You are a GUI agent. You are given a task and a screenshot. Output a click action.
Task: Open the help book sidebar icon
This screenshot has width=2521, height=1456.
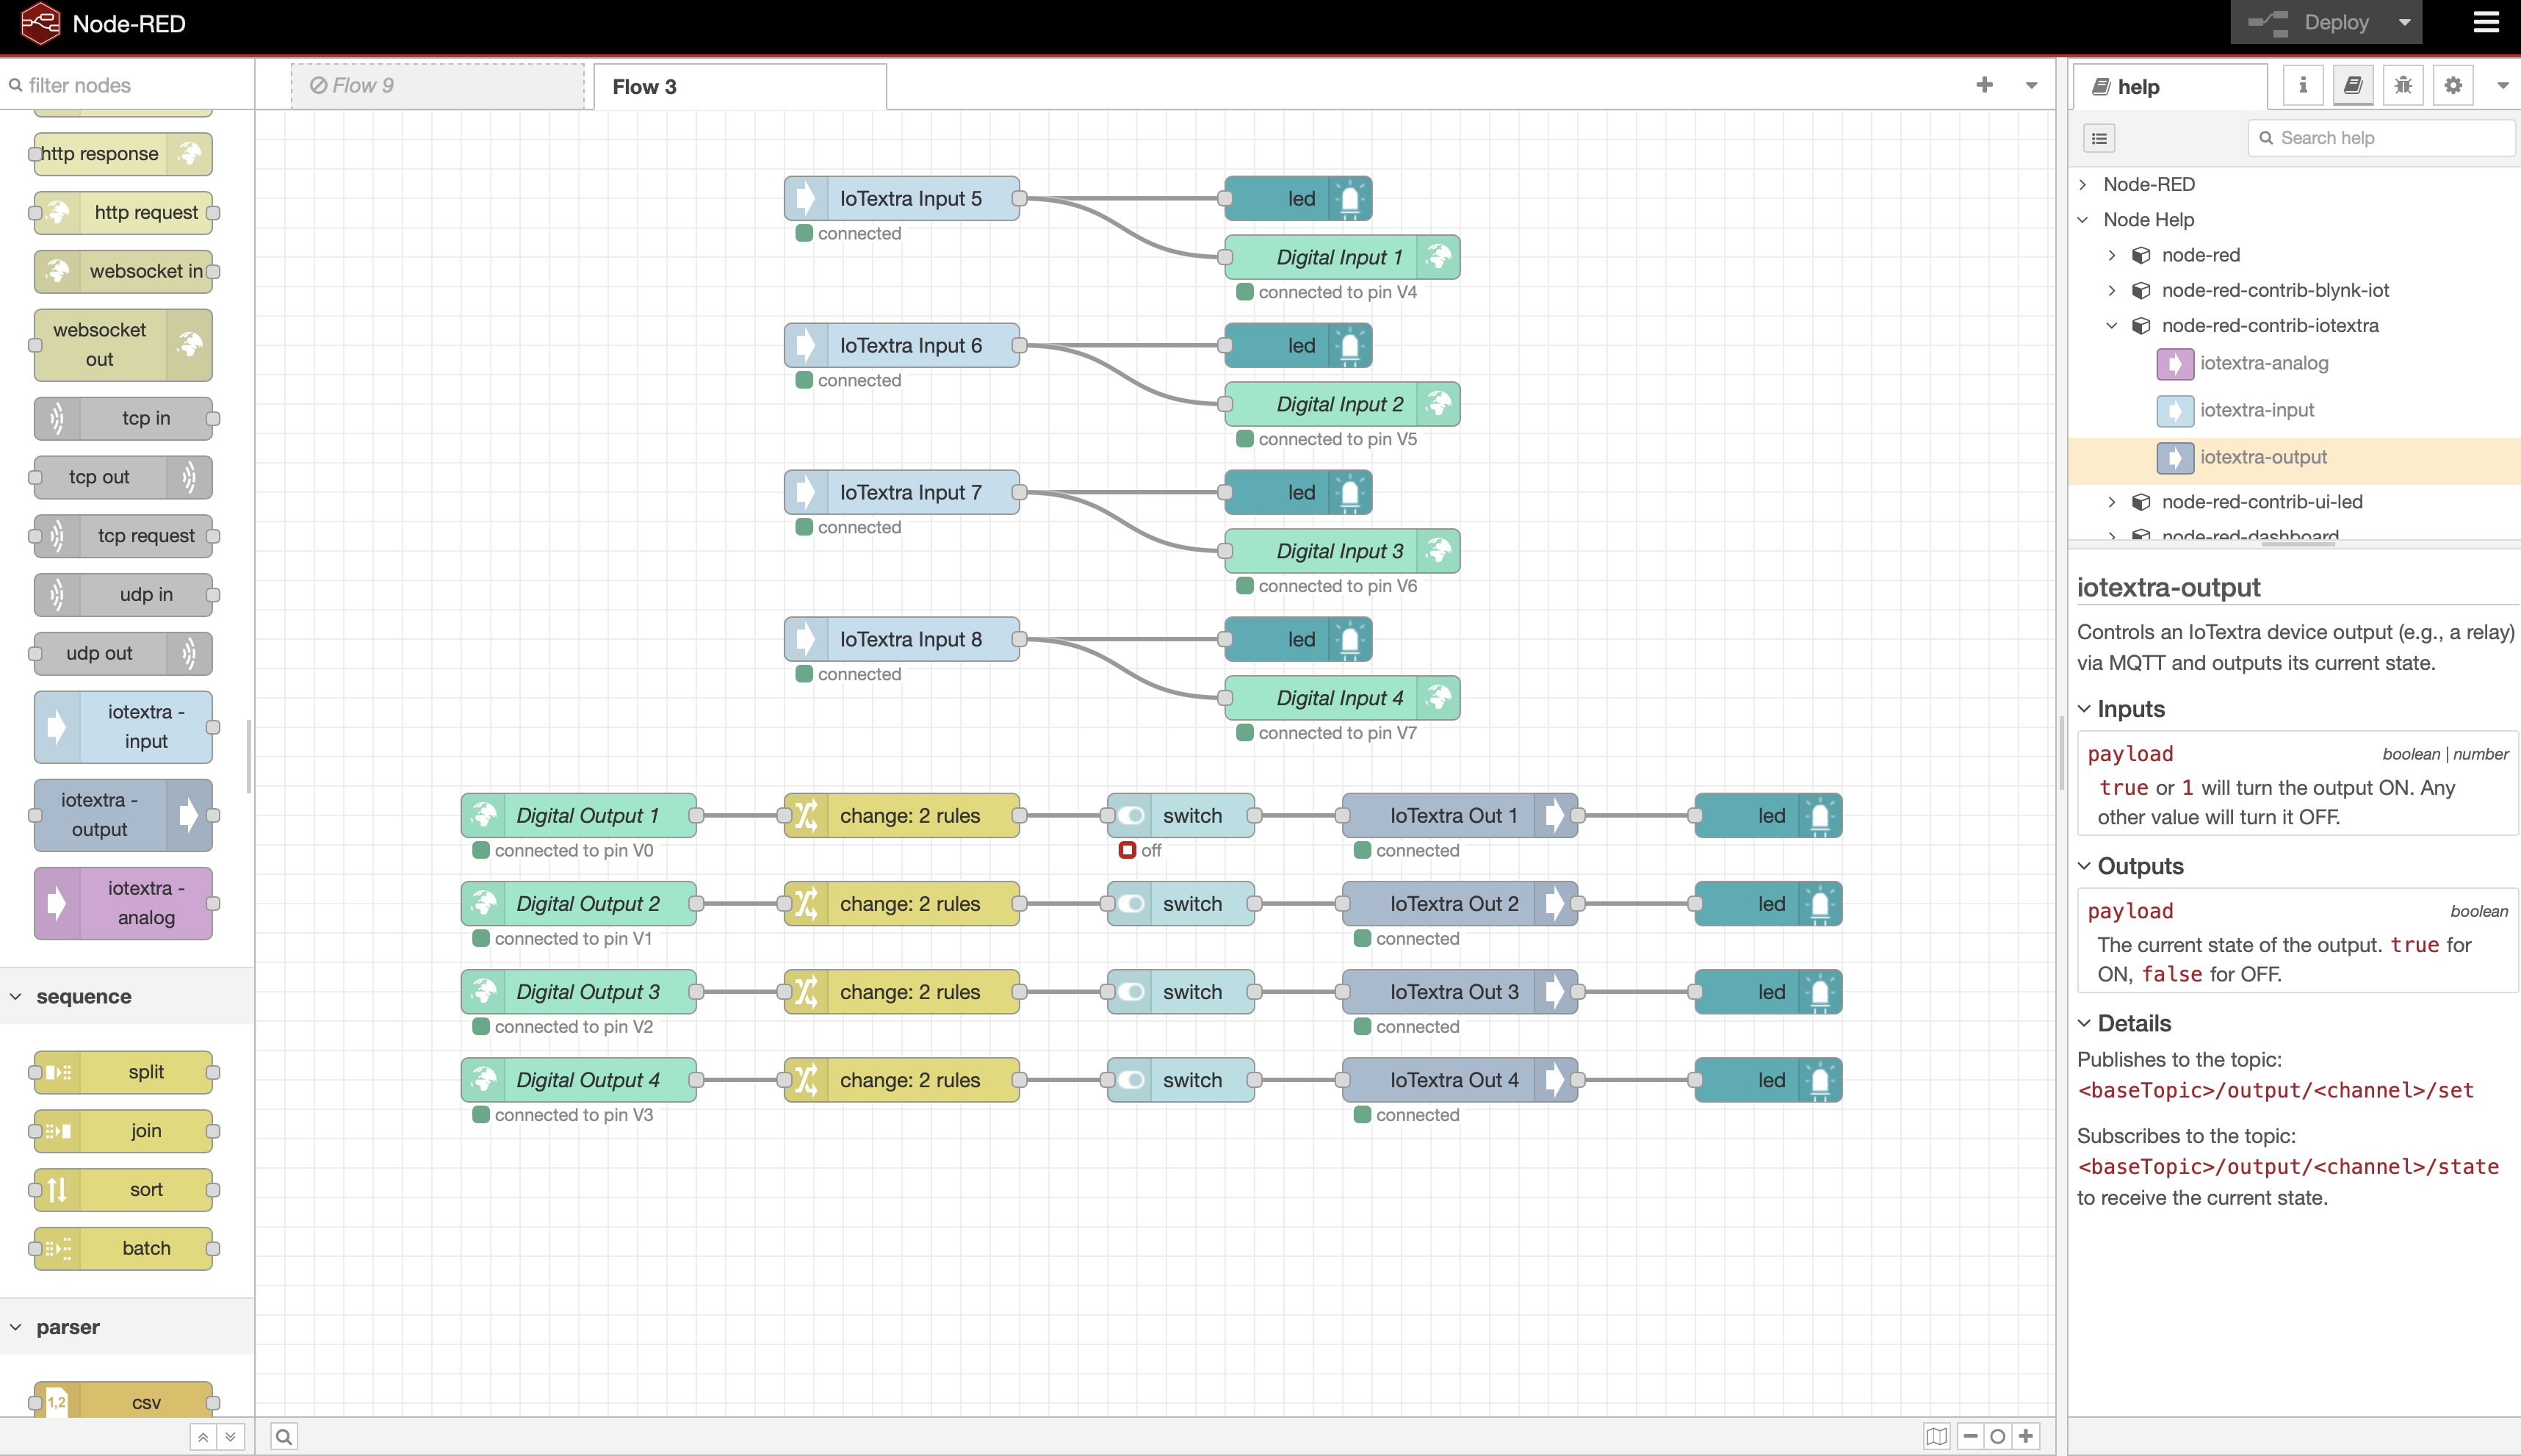pos(2353,86)
